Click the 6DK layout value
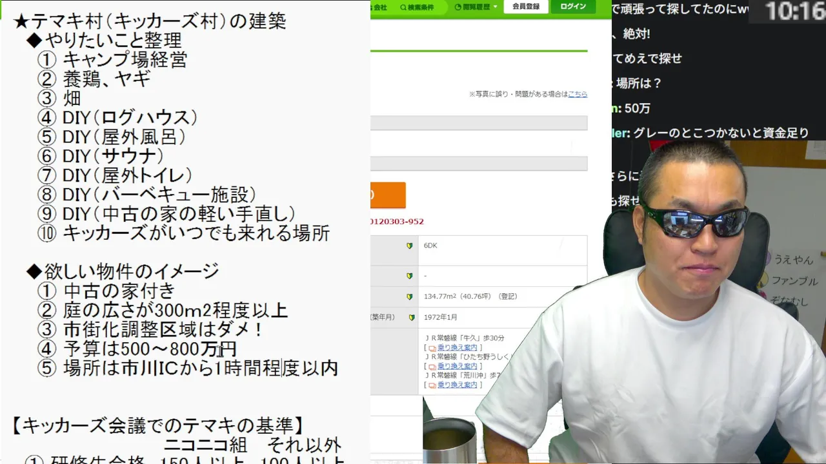 click(430, 246)
